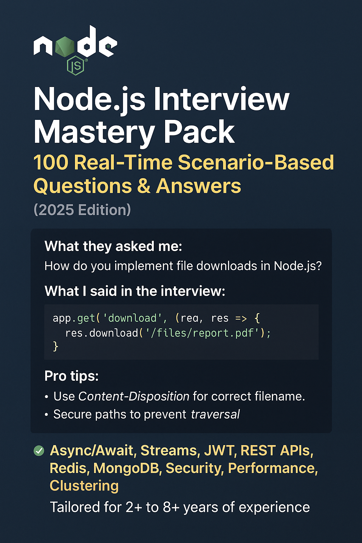
Task: Click the JS hexagon badge under the logo
Action: [75, 65]
